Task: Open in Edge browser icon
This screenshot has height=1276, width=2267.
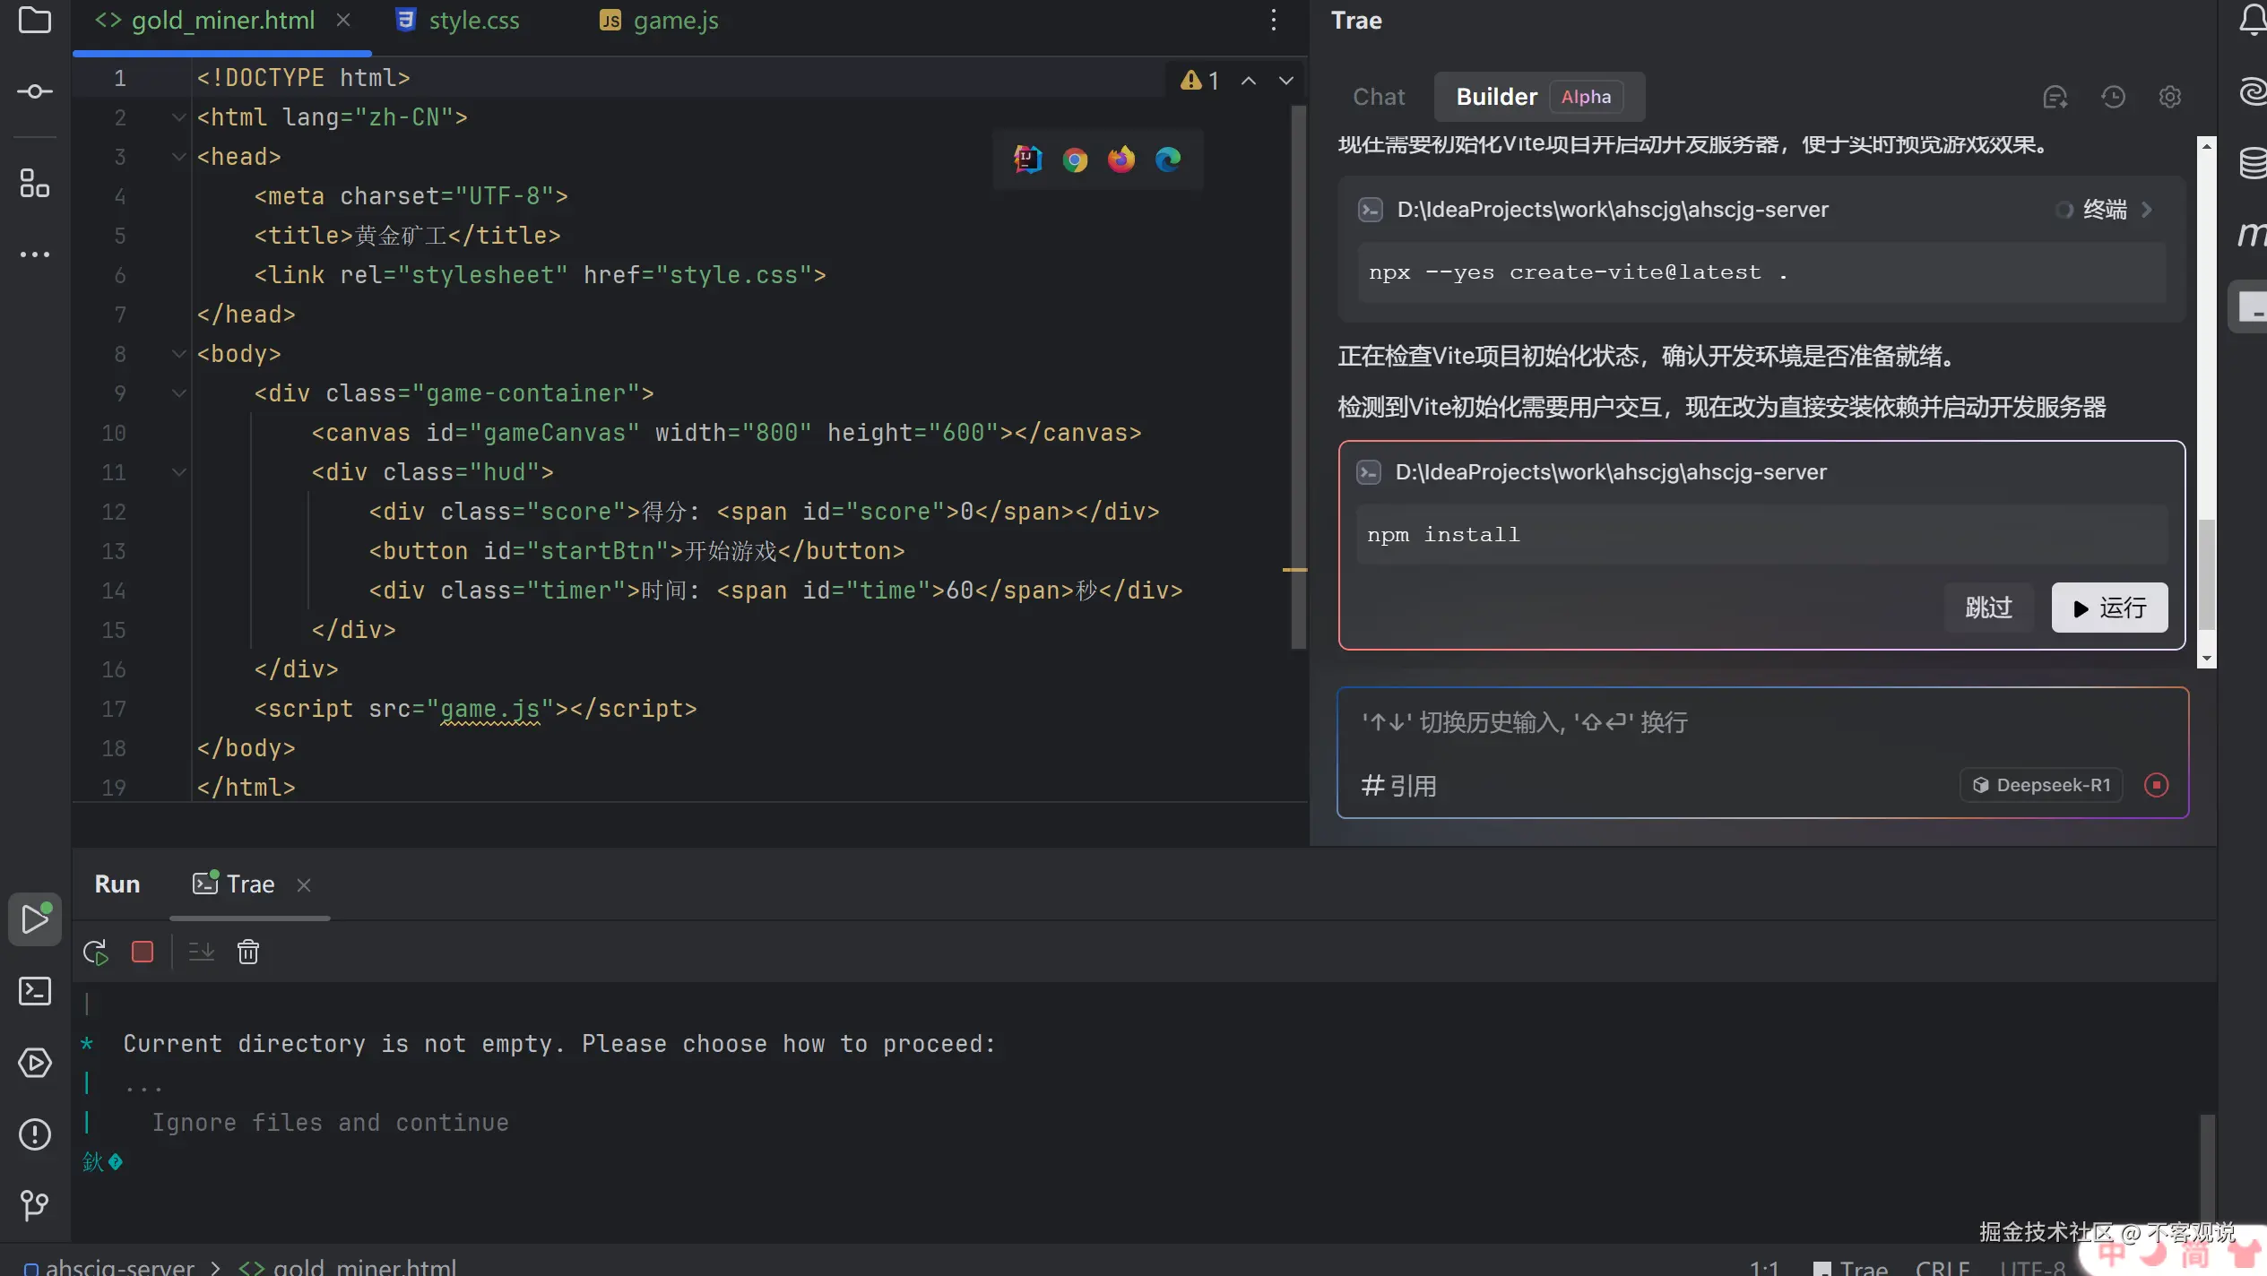Action: [x=1167, y=160]
